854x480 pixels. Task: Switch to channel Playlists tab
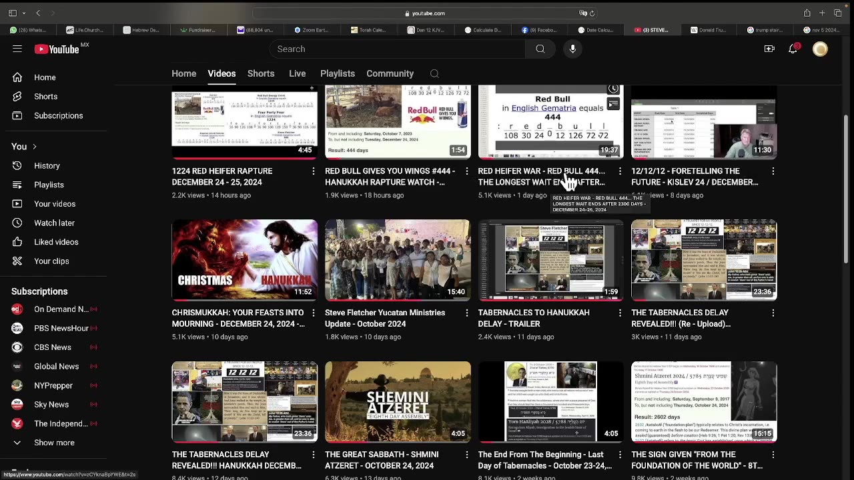click(337, 73)
